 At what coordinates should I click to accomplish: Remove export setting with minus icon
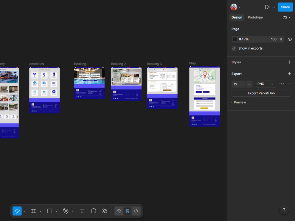(x=290, y=84)
